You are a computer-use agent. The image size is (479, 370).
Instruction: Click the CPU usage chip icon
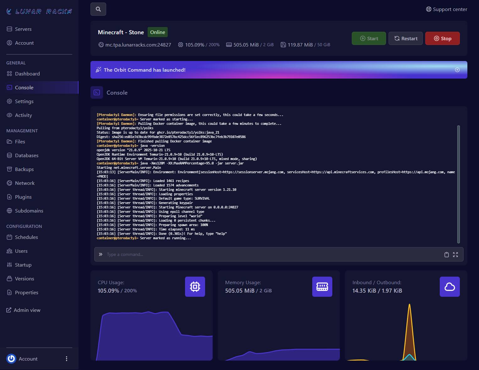pyautogui.click(x=195, y=287)
